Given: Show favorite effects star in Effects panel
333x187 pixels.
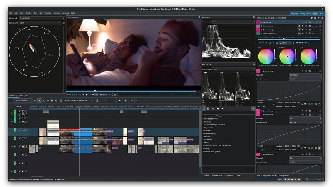Looking at the screenshot, I should point(222,108).
